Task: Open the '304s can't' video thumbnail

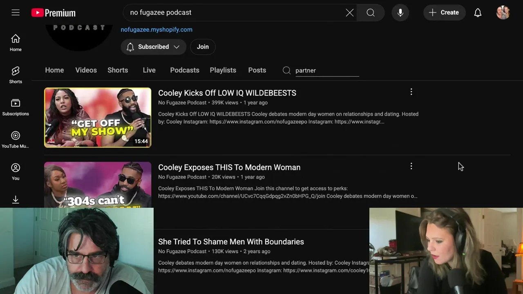Action: click(x=98, y=185)
